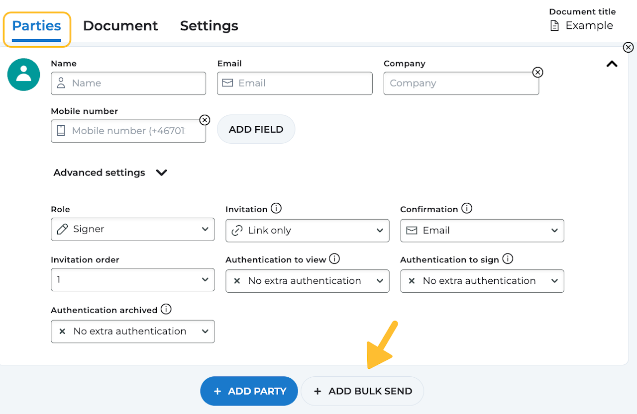This screenshot has height=414, width=637.
Task: Open the Invitation order dropdown
Action: point(132,280)
